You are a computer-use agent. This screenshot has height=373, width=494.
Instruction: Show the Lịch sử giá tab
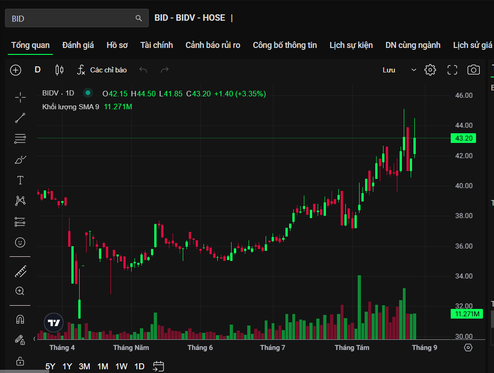click(472, 45)
